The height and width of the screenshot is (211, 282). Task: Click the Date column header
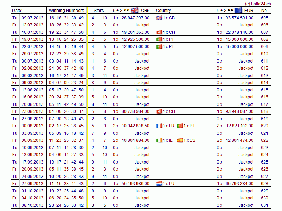[17, 11]
